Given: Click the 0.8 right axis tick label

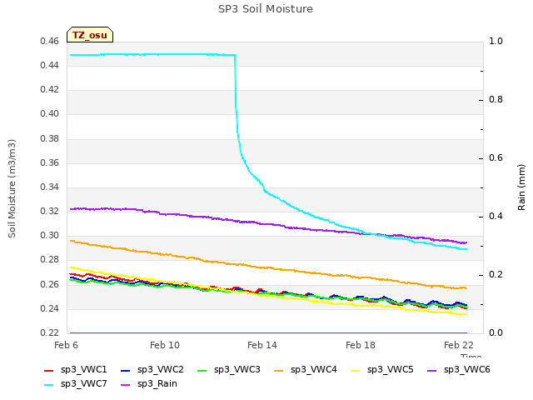Looking at the screenshot, I should pos(496,100).
